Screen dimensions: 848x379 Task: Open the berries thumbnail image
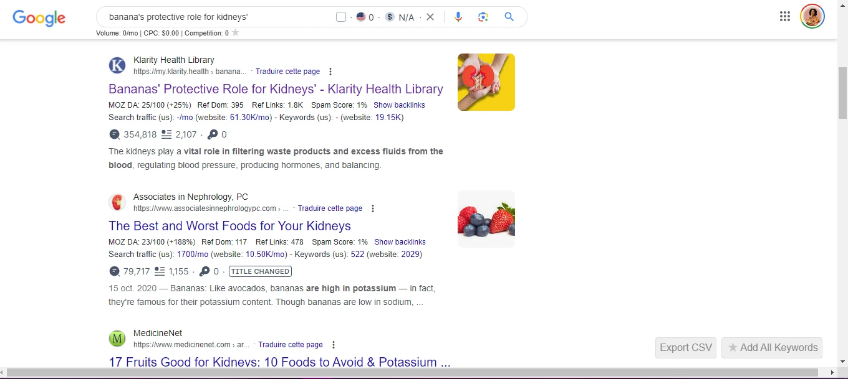[486, 219]
